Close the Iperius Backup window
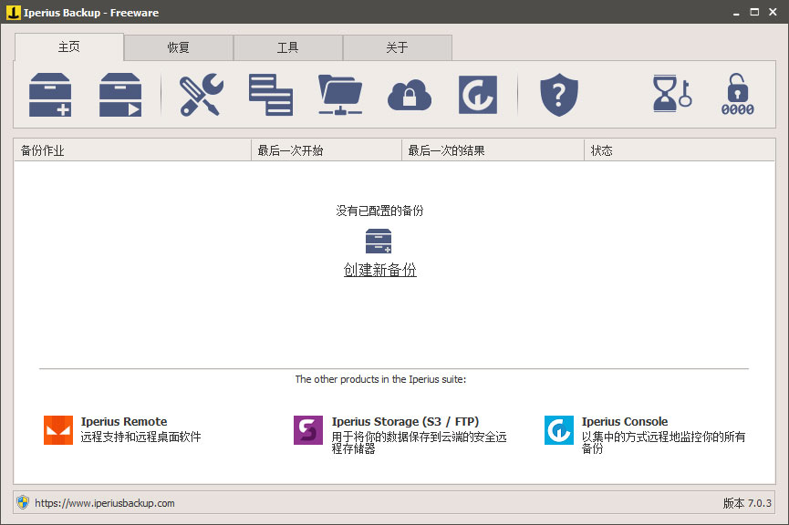The height and width of the screenshot is (525, 789). tap(773, 12)
